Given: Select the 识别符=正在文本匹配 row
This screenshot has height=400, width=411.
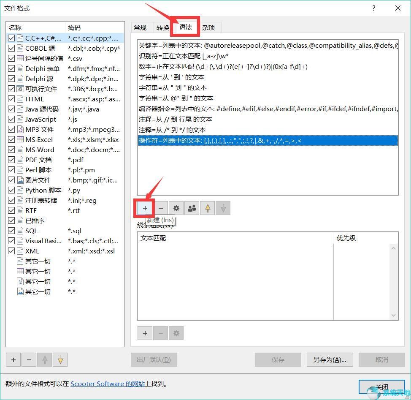Looking at the screenshot, I should pyautogui.click(x=268, y=56).
